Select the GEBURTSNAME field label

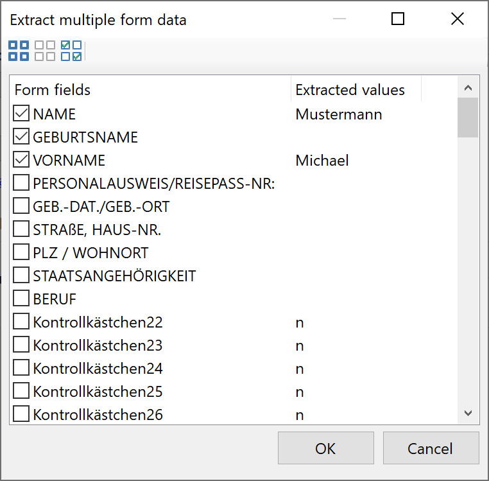click(85, 137)
